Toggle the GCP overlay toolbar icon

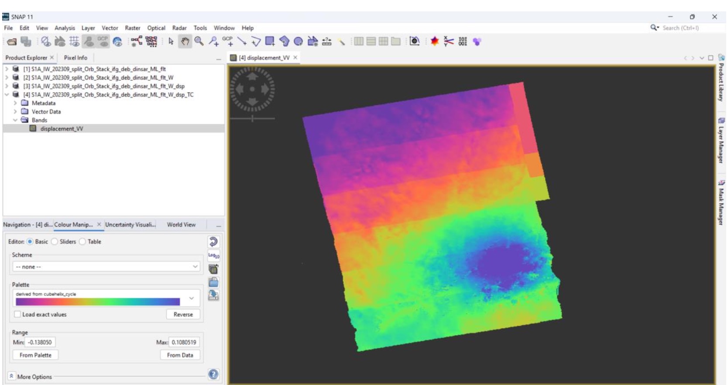point(103,41)
